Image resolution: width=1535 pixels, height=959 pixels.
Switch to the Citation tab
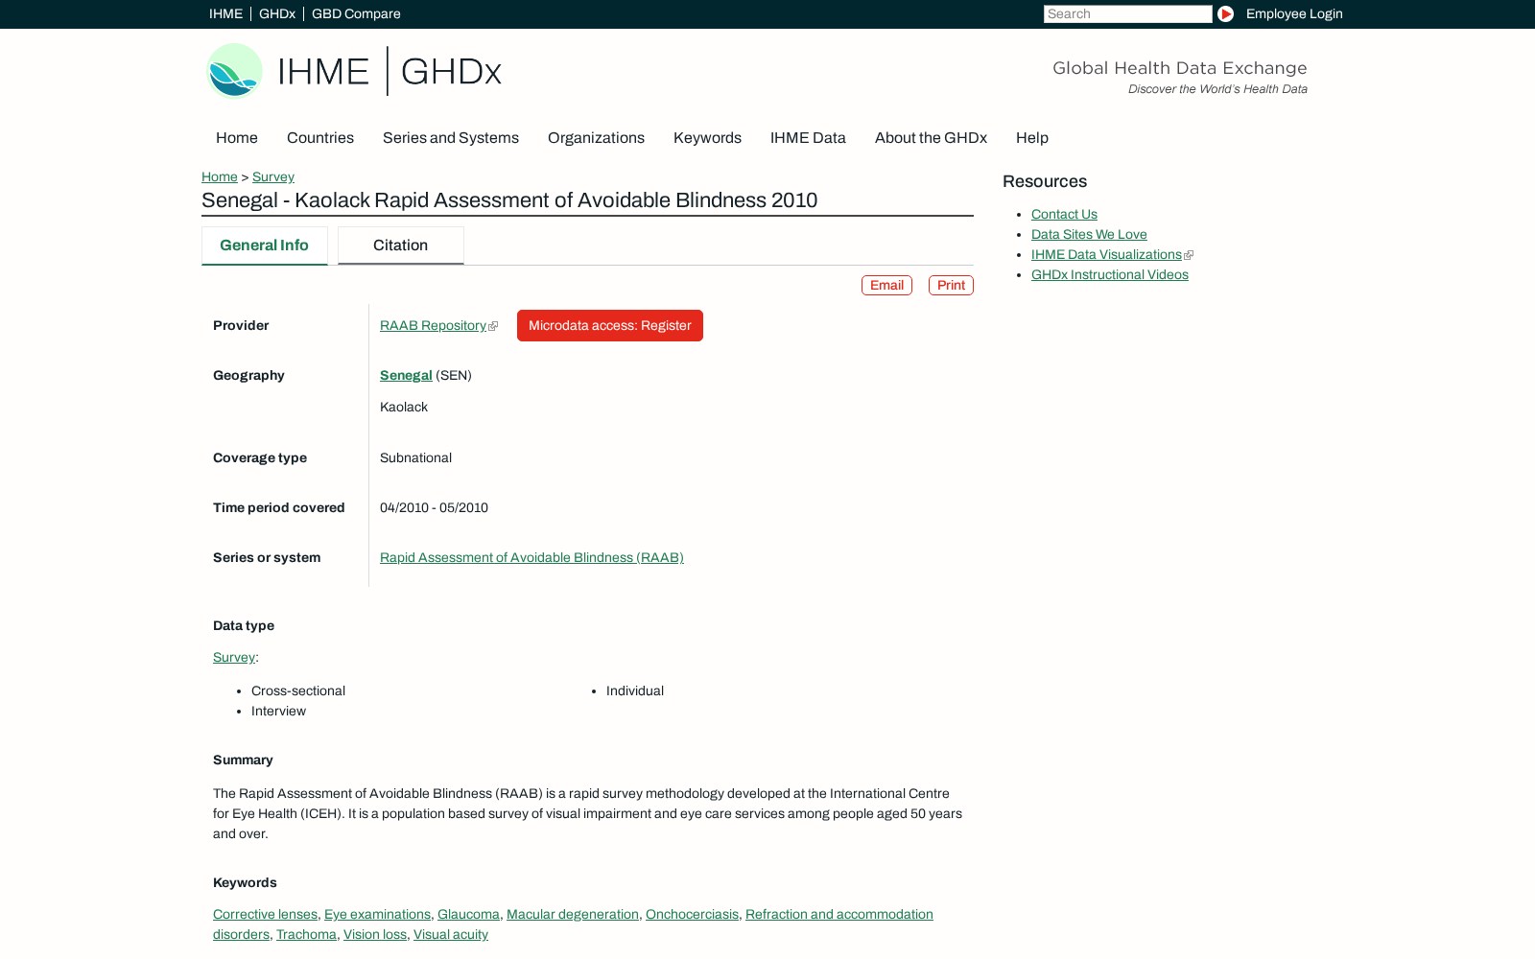pyautogui.click(x=401, y=246)
